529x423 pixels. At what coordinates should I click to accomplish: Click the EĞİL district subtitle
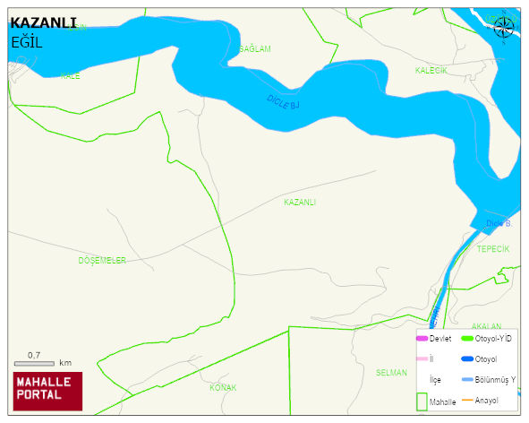pos(27,43)
